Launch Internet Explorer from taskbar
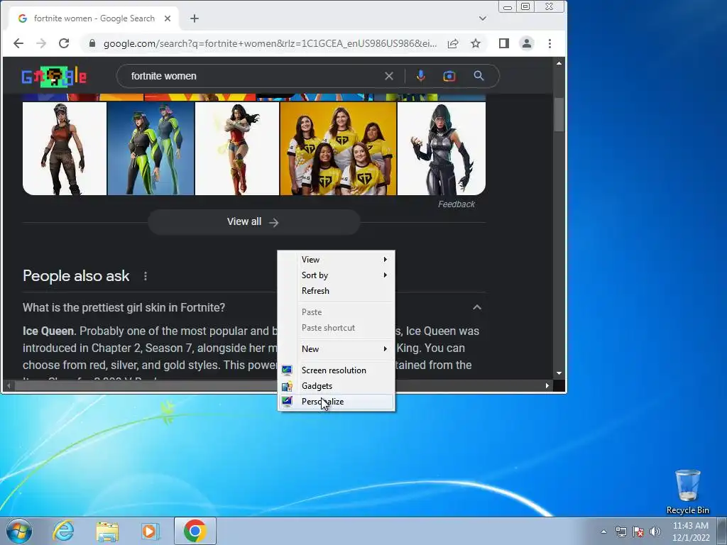The width and height of the screenshot is (727, 545). tap(63, 531)
